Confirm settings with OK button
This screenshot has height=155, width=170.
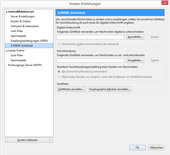pos(137,147)
